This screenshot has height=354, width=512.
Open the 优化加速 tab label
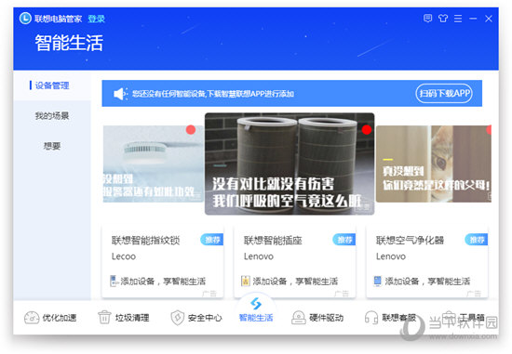pos(60,318)
